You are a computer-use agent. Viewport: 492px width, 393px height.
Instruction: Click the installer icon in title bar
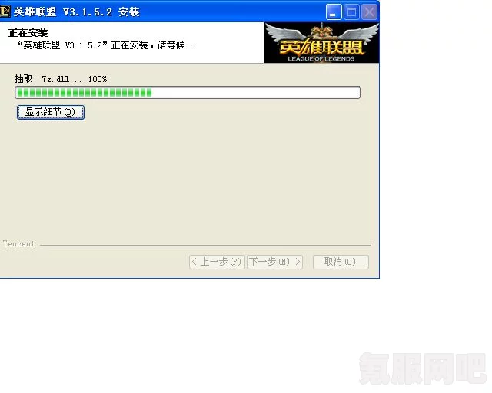click(5, 12)
